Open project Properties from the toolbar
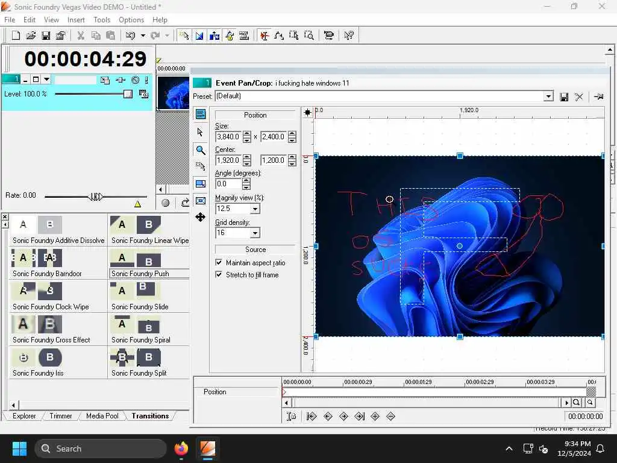 click(x=60, y=36)
